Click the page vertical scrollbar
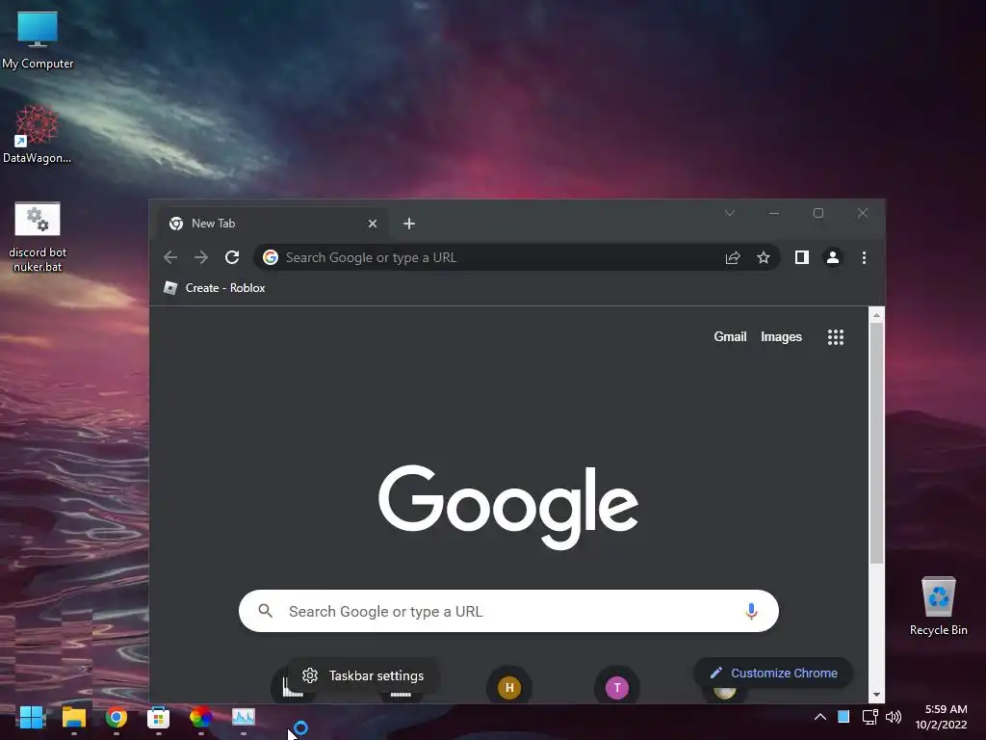 (876, 443)
